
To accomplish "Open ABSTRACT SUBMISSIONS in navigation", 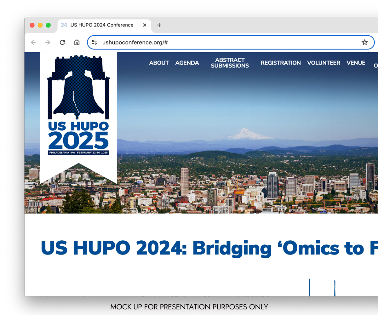I will pyautogui.click(x=230, y=63).
